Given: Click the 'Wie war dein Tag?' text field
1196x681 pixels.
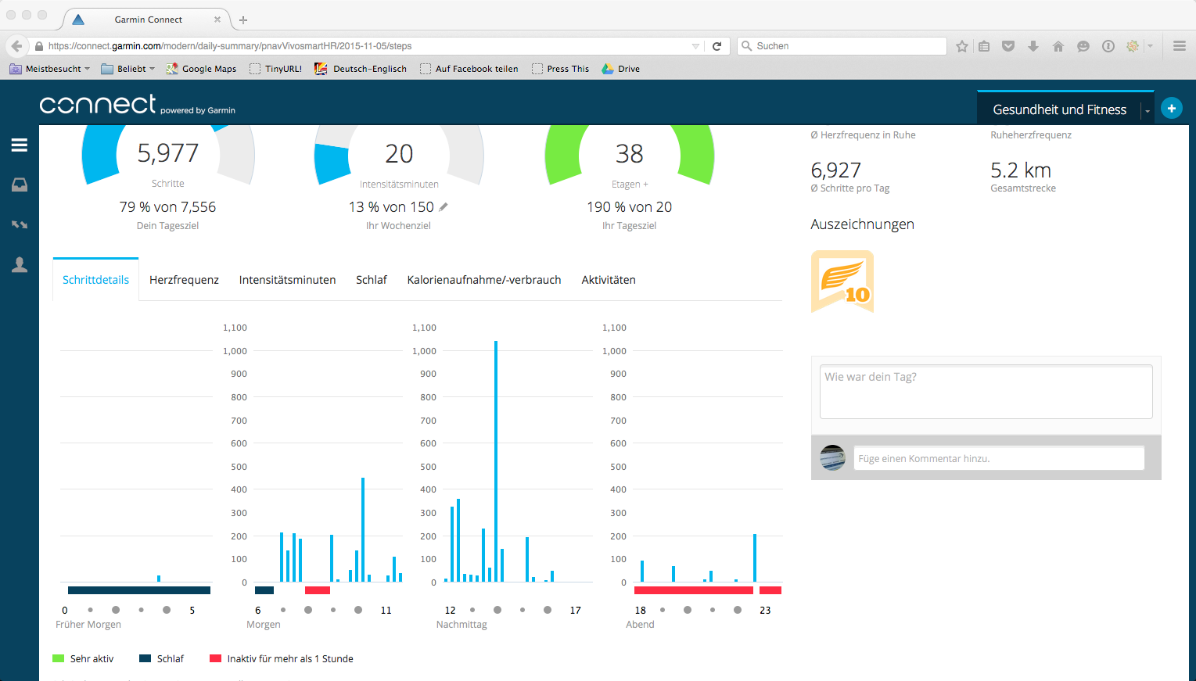Looking at the screenshot, I should click(986, 392).
